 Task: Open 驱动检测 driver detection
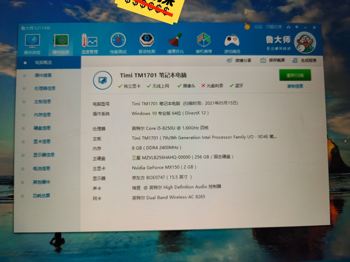pyautogui.click(x=147, y=43)
